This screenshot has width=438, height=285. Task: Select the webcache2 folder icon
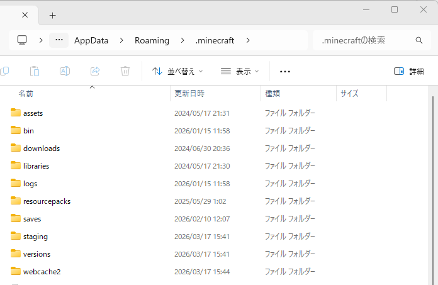click(16, 272)
